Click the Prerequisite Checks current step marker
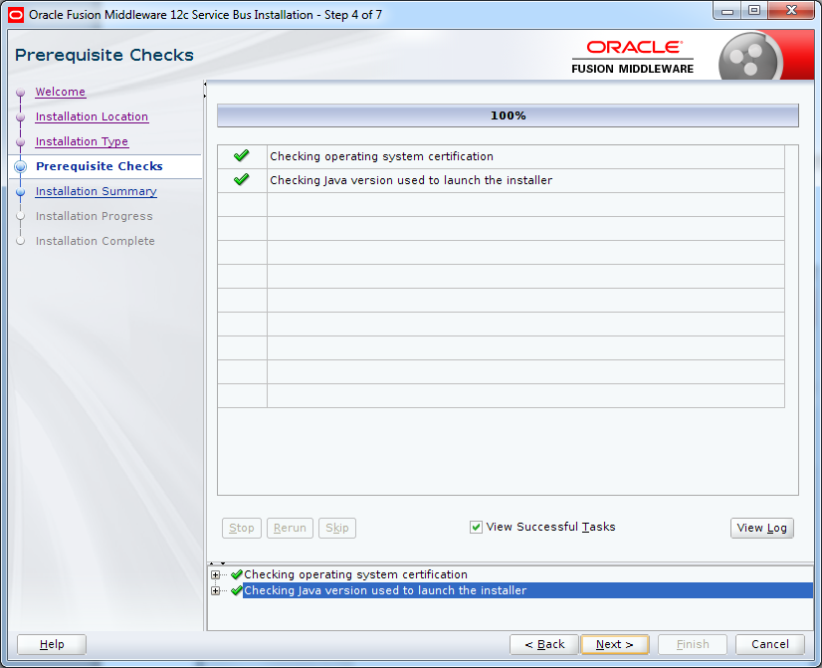Image resolution: width=822 pixels, height=668 pixels. [x=21, y=166]
